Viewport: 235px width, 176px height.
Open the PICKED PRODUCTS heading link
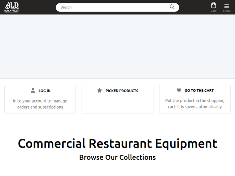click(122, 91)
